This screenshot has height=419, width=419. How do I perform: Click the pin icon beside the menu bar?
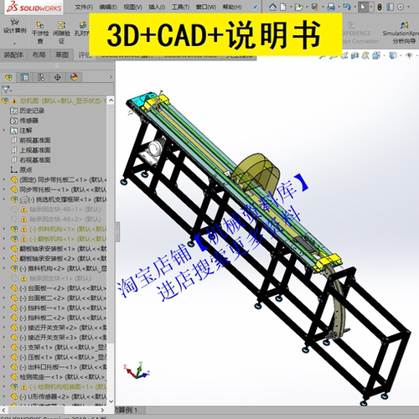coord(255,8)
